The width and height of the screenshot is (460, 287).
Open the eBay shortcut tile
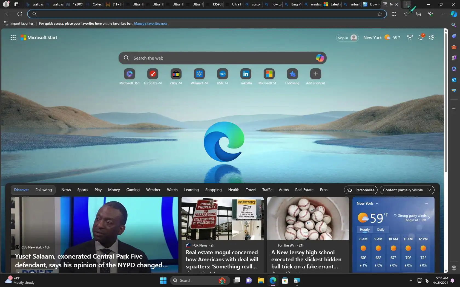pyautogui.click(x=176, y=77)
